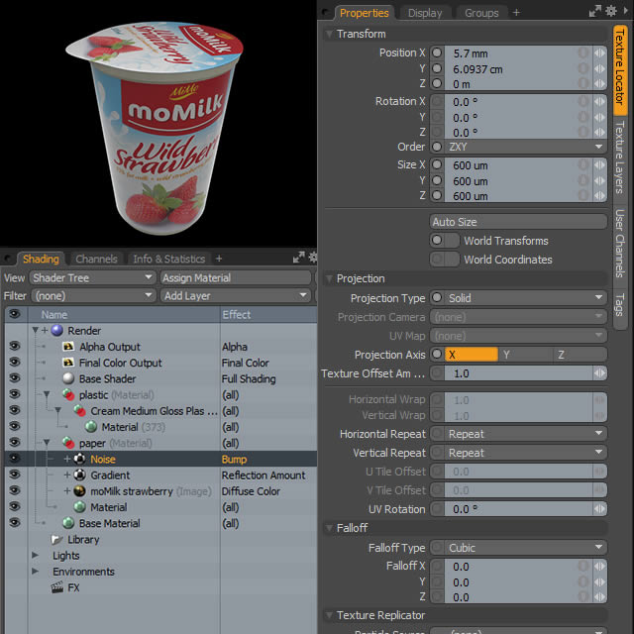Viewport: 634px width, 634px height.
Task: Open Properties panel settings gear
Action: (611, 11)
